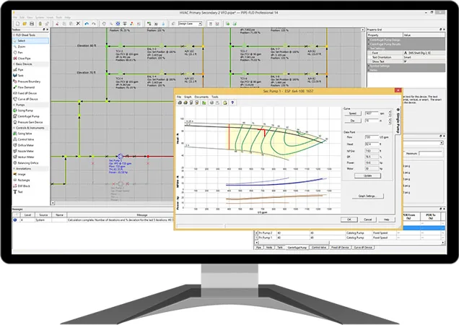Click the Update button under Data Point
Image resolution: width=459 pixels, height=325 pixels.
[x=367, y=175]
